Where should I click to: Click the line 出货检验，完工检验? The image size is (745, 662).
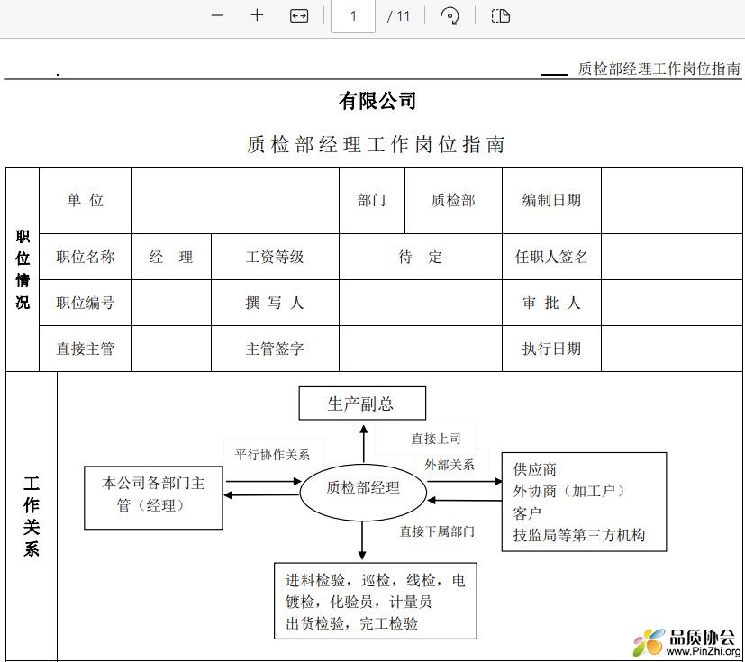point(351,623)
